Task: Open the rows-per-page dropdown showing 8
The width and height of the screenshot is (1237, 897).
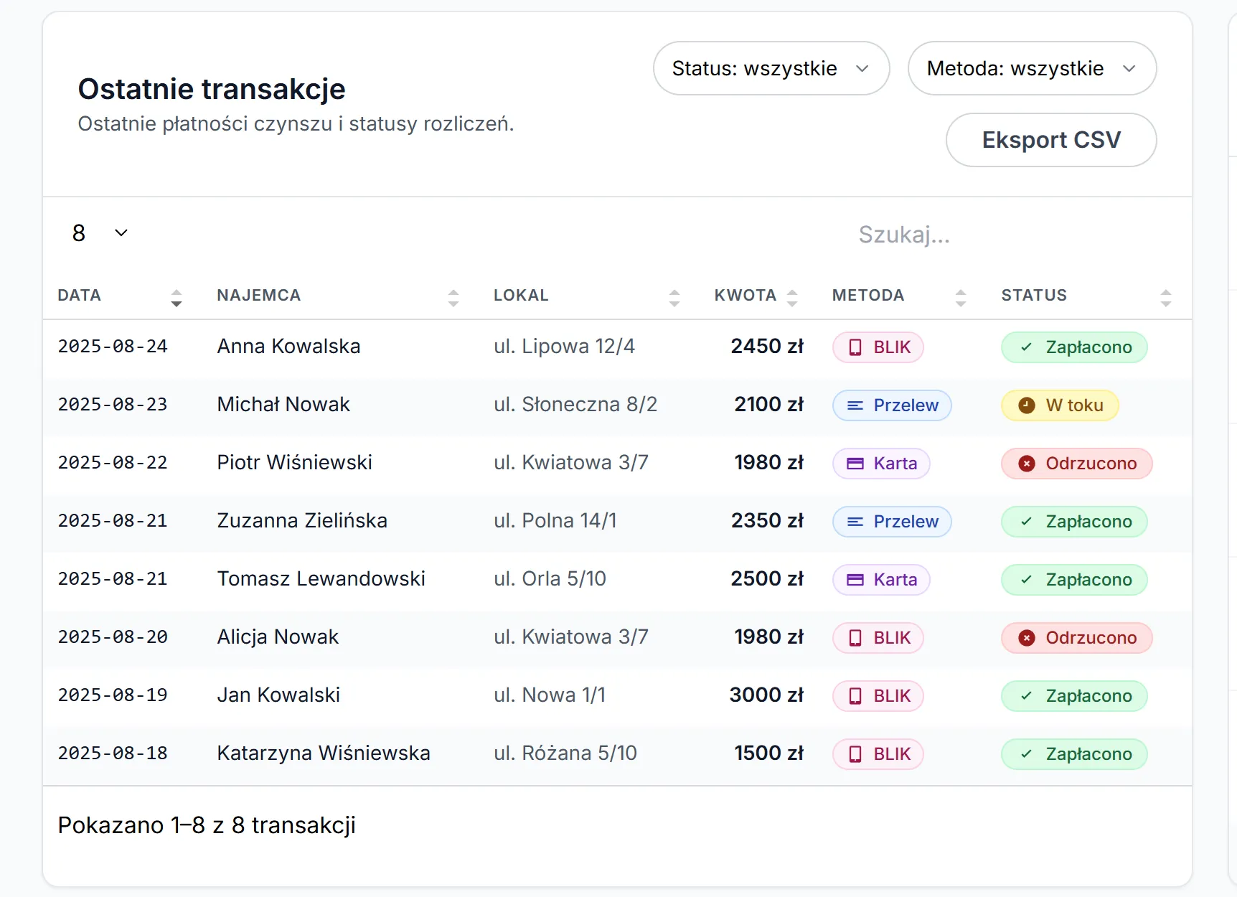Action: pyautogui.click(x=100, y=233)
